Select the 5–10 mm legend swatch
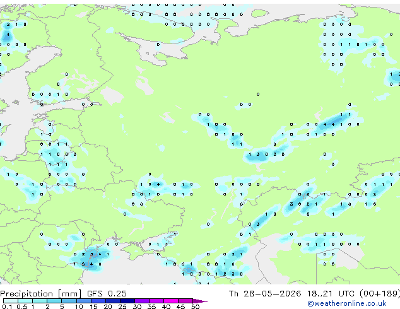This screenshot has width=400, height=309. click(x=69, y=301)
